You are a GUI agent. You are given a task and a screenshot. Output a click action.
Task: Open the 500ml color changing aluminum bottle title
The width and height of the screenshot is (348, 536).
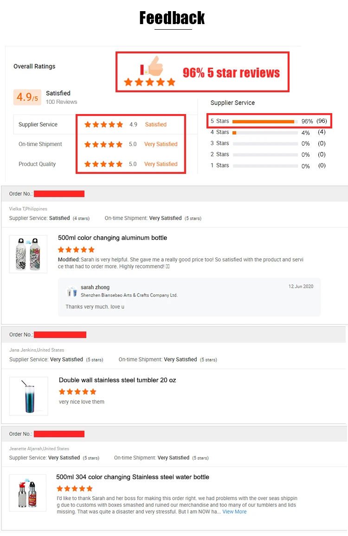112,238
